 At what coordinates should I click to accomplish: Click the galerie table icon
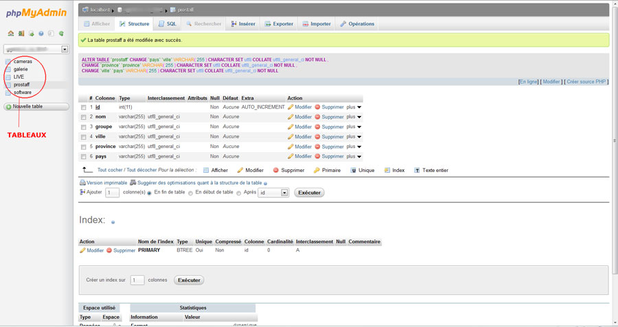click(8, 69)
